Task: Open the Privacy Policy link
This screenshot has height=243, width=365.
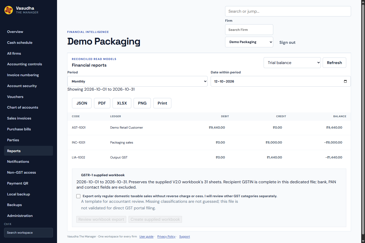Action: tap(166, 237)
